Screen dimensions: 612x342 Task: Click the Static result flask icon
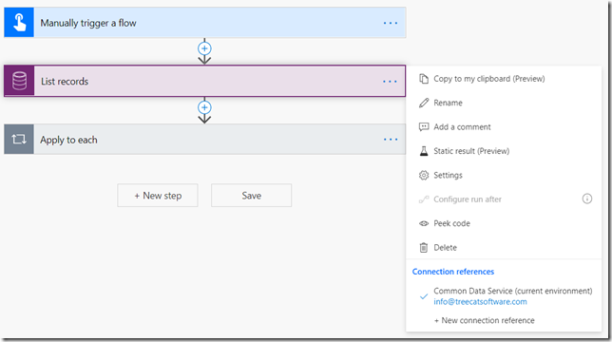tap(424, 151)
